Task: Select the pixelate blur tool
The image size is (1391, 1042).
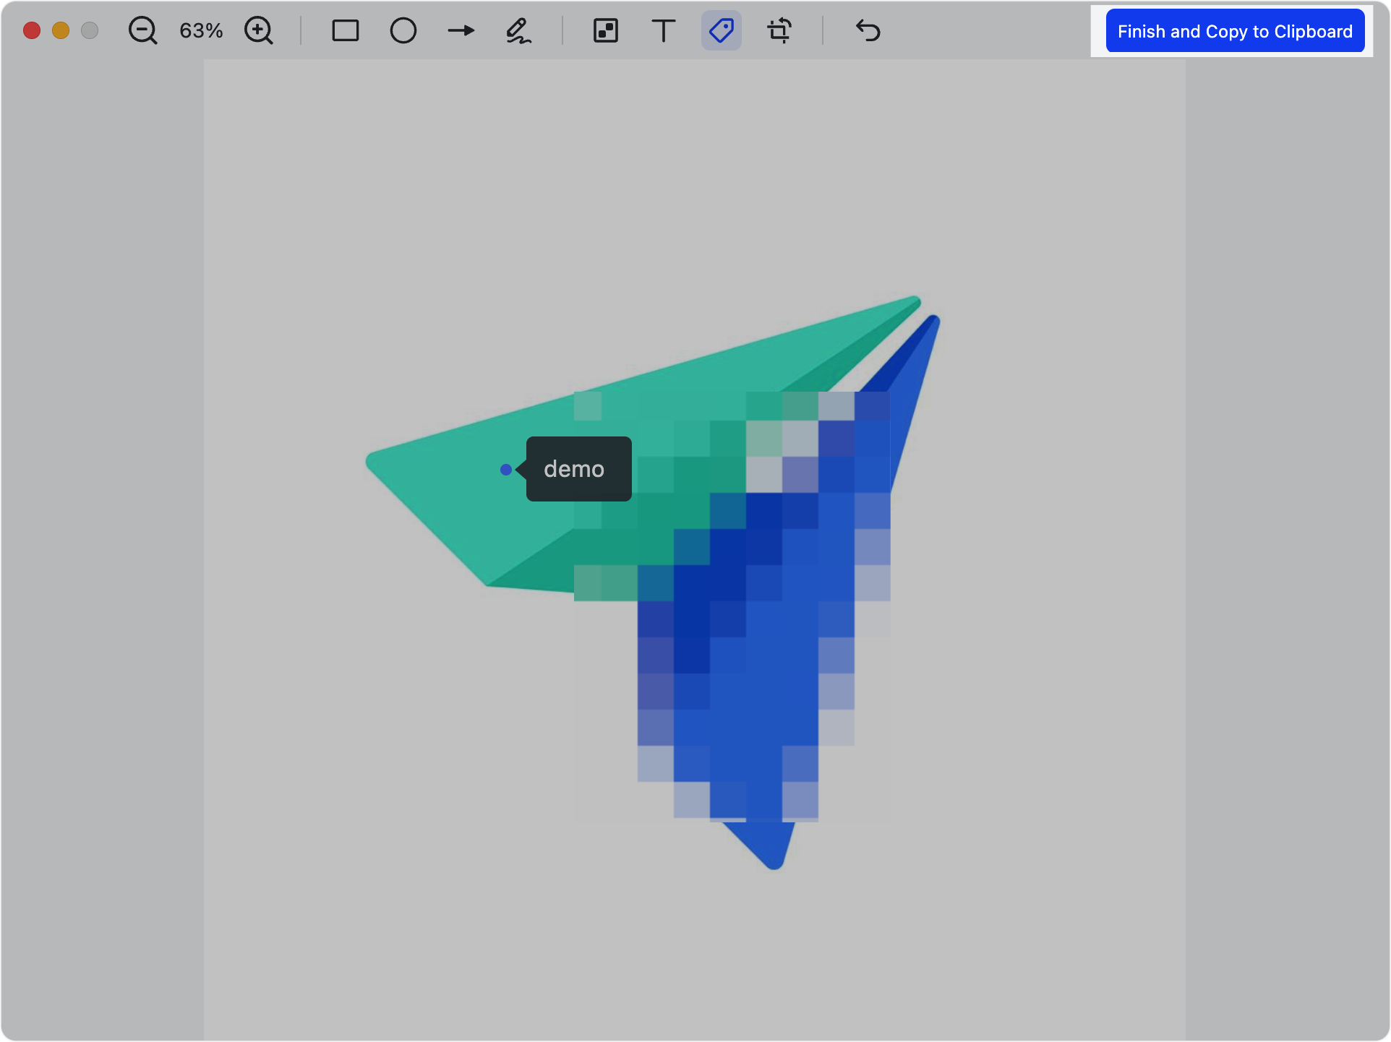Action: (x=605, y=31)
